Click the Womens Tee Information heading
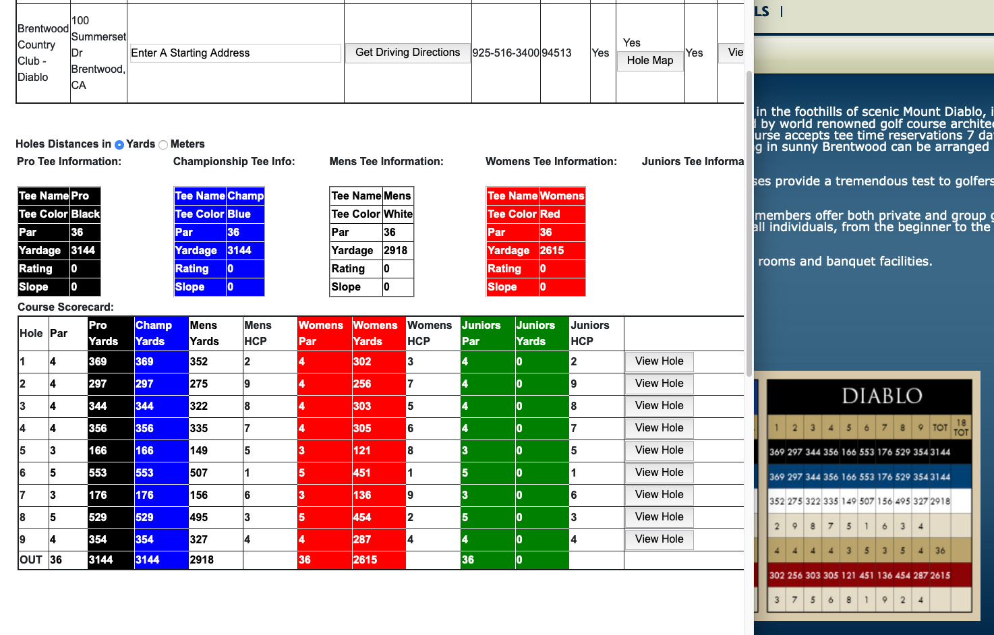 pyautogui.click(x=551, y=162)
